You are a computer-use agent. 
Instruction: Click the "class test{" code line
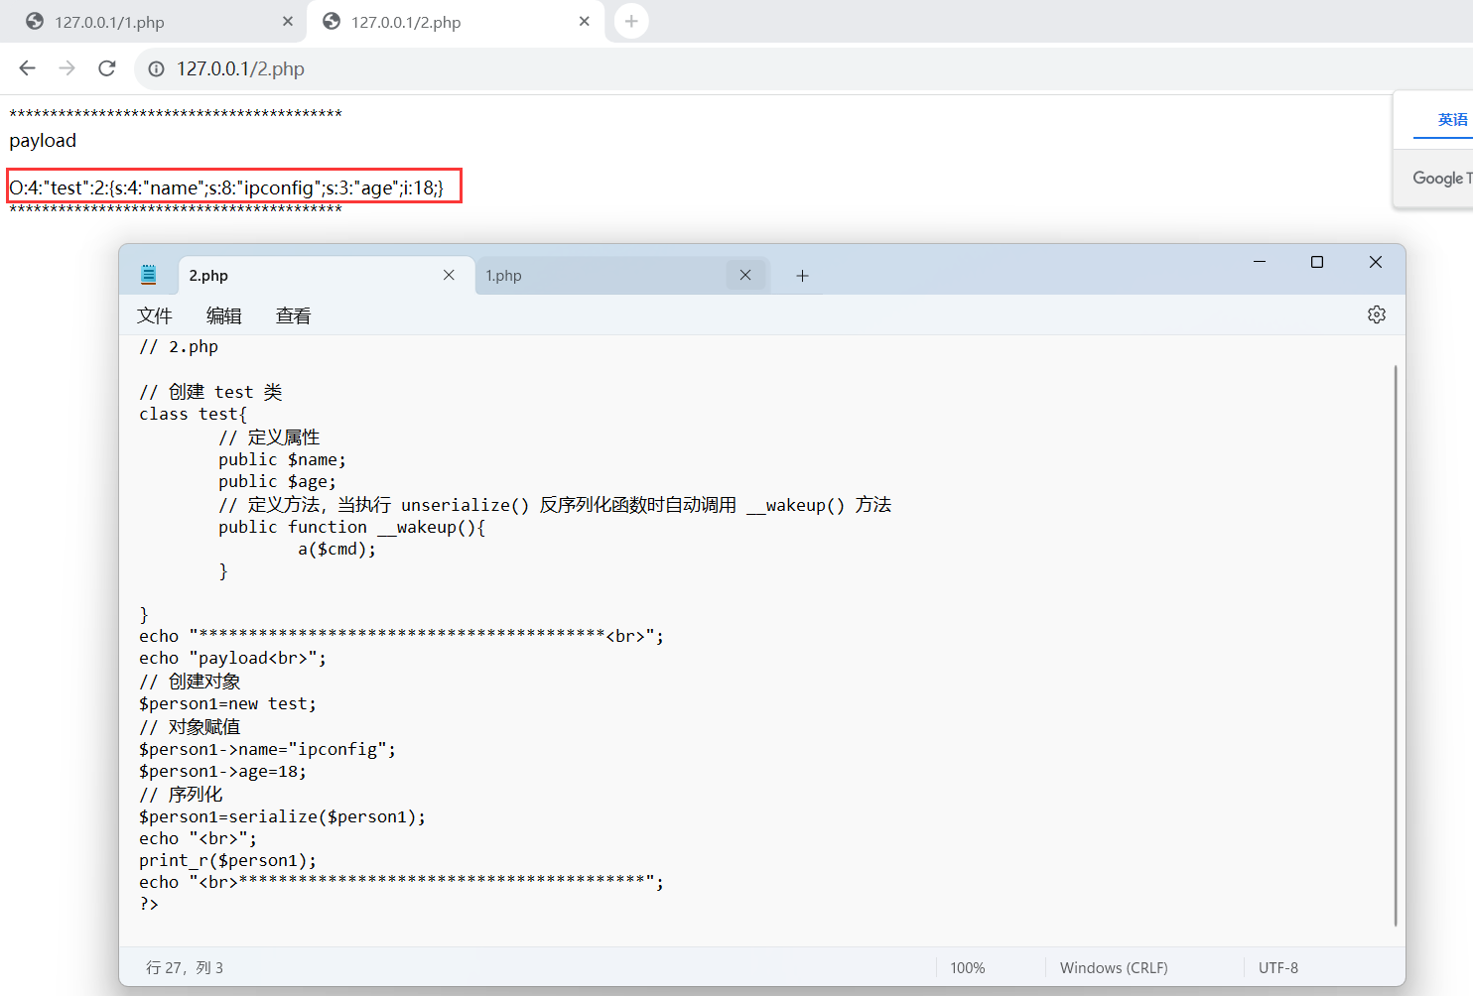point(194,414)
